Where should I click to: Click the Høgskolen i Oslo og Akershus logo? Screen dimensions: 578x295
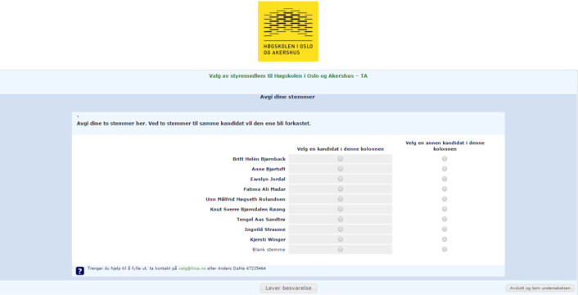pos(288,31)
